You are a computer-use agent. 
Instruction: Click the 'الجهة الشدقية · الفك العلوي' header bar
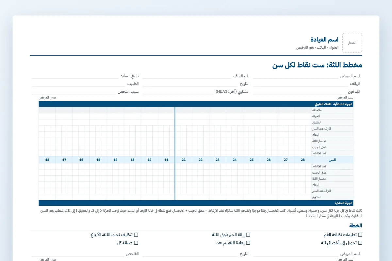click(196, 104)
